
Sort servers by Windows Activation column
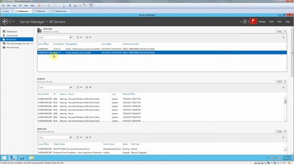(x=131, y=44)
